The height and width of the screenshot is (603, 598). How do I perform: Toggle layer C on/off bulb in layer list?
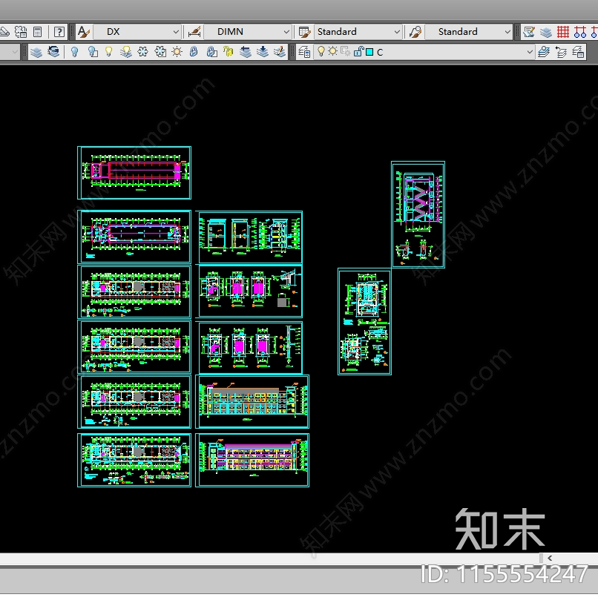click(x=321, y=51)
